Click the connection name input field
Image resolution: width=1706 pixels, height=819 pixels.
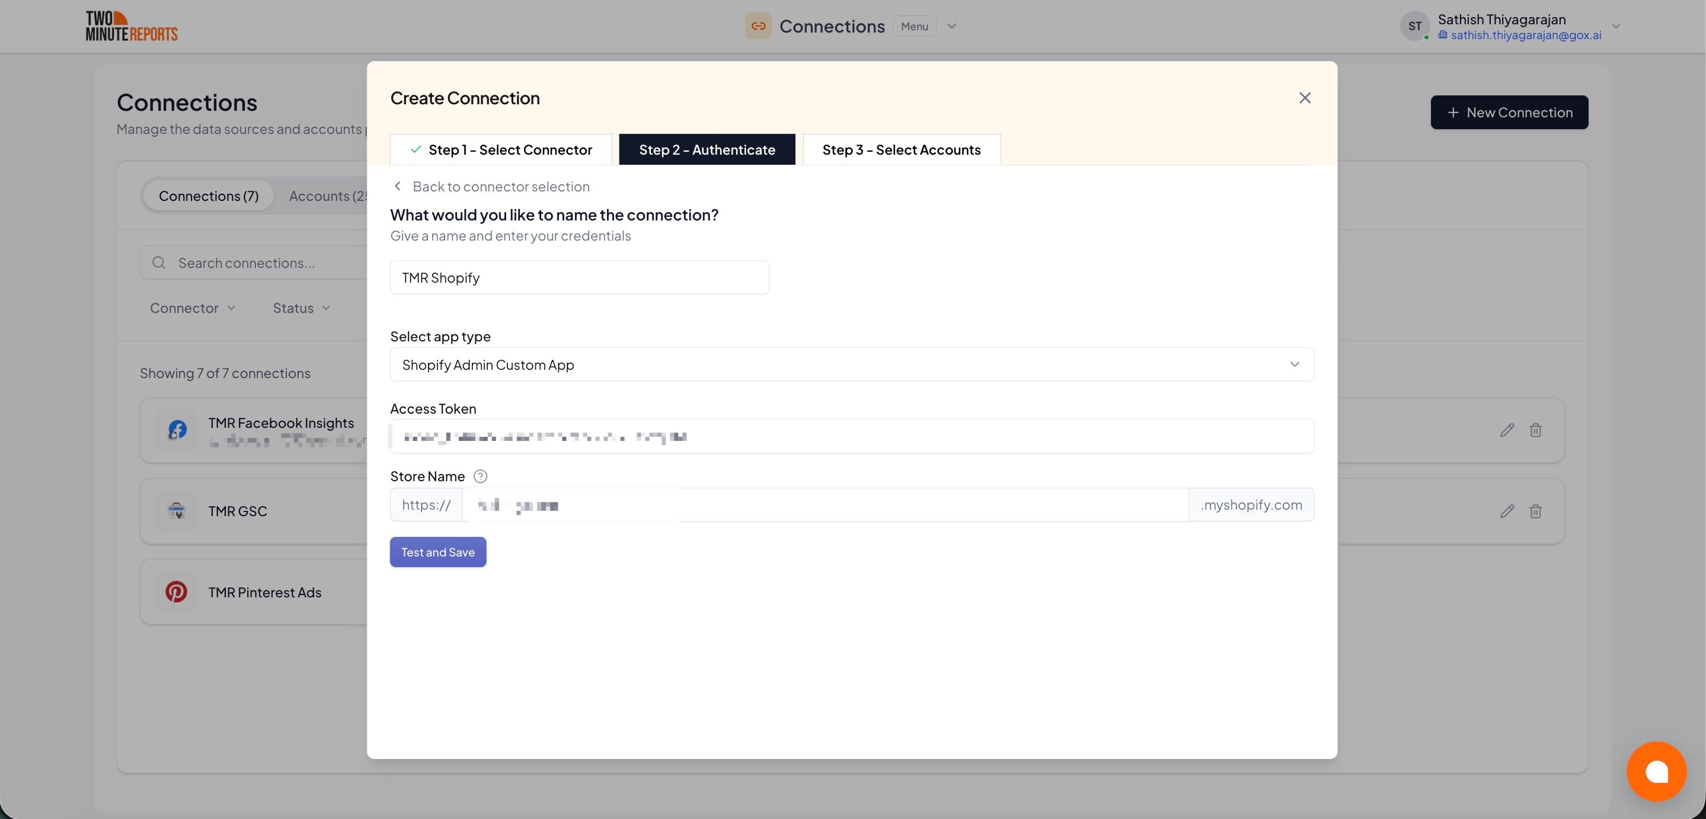coord(579,277)
